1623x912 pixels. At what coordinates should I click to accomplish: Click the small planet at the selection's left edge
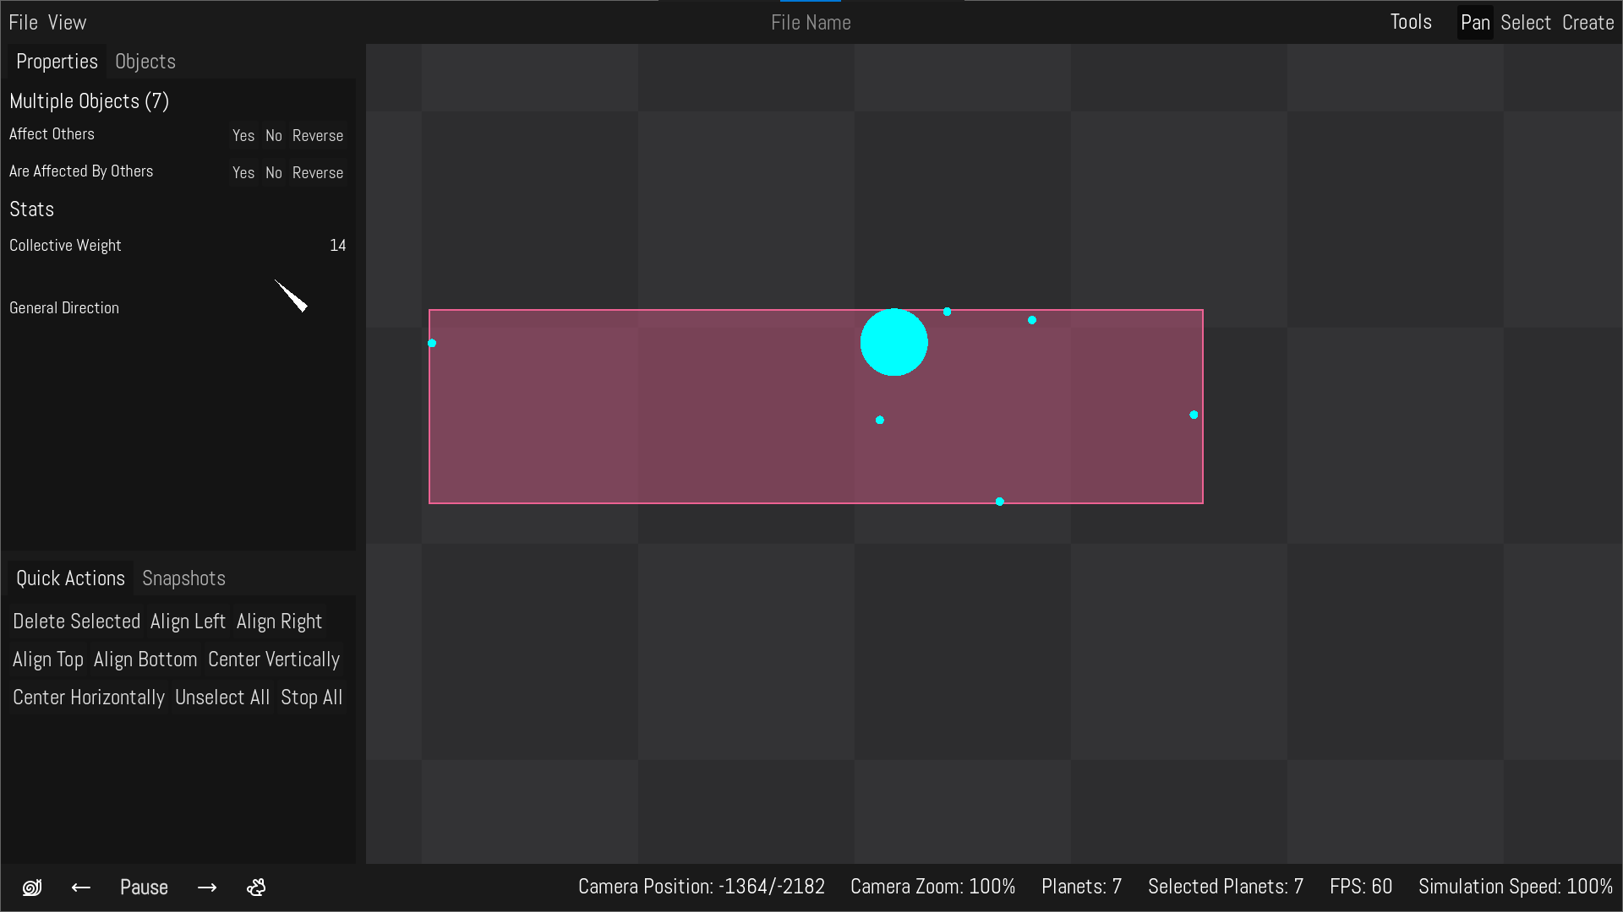click(x=432, y=343)
